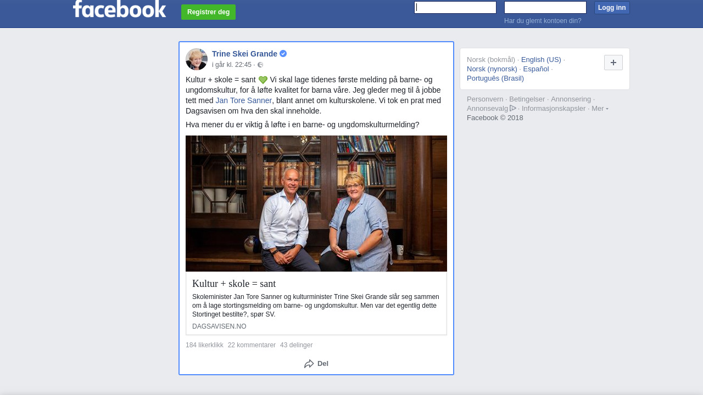Open the Betingelser footer link

[x=527, y=99]
